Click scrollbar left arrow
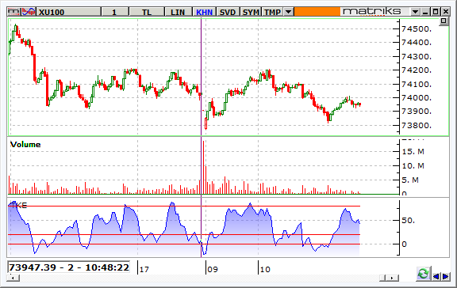The width and height of the screenshot is (457, 288). [x=13, y=278]
